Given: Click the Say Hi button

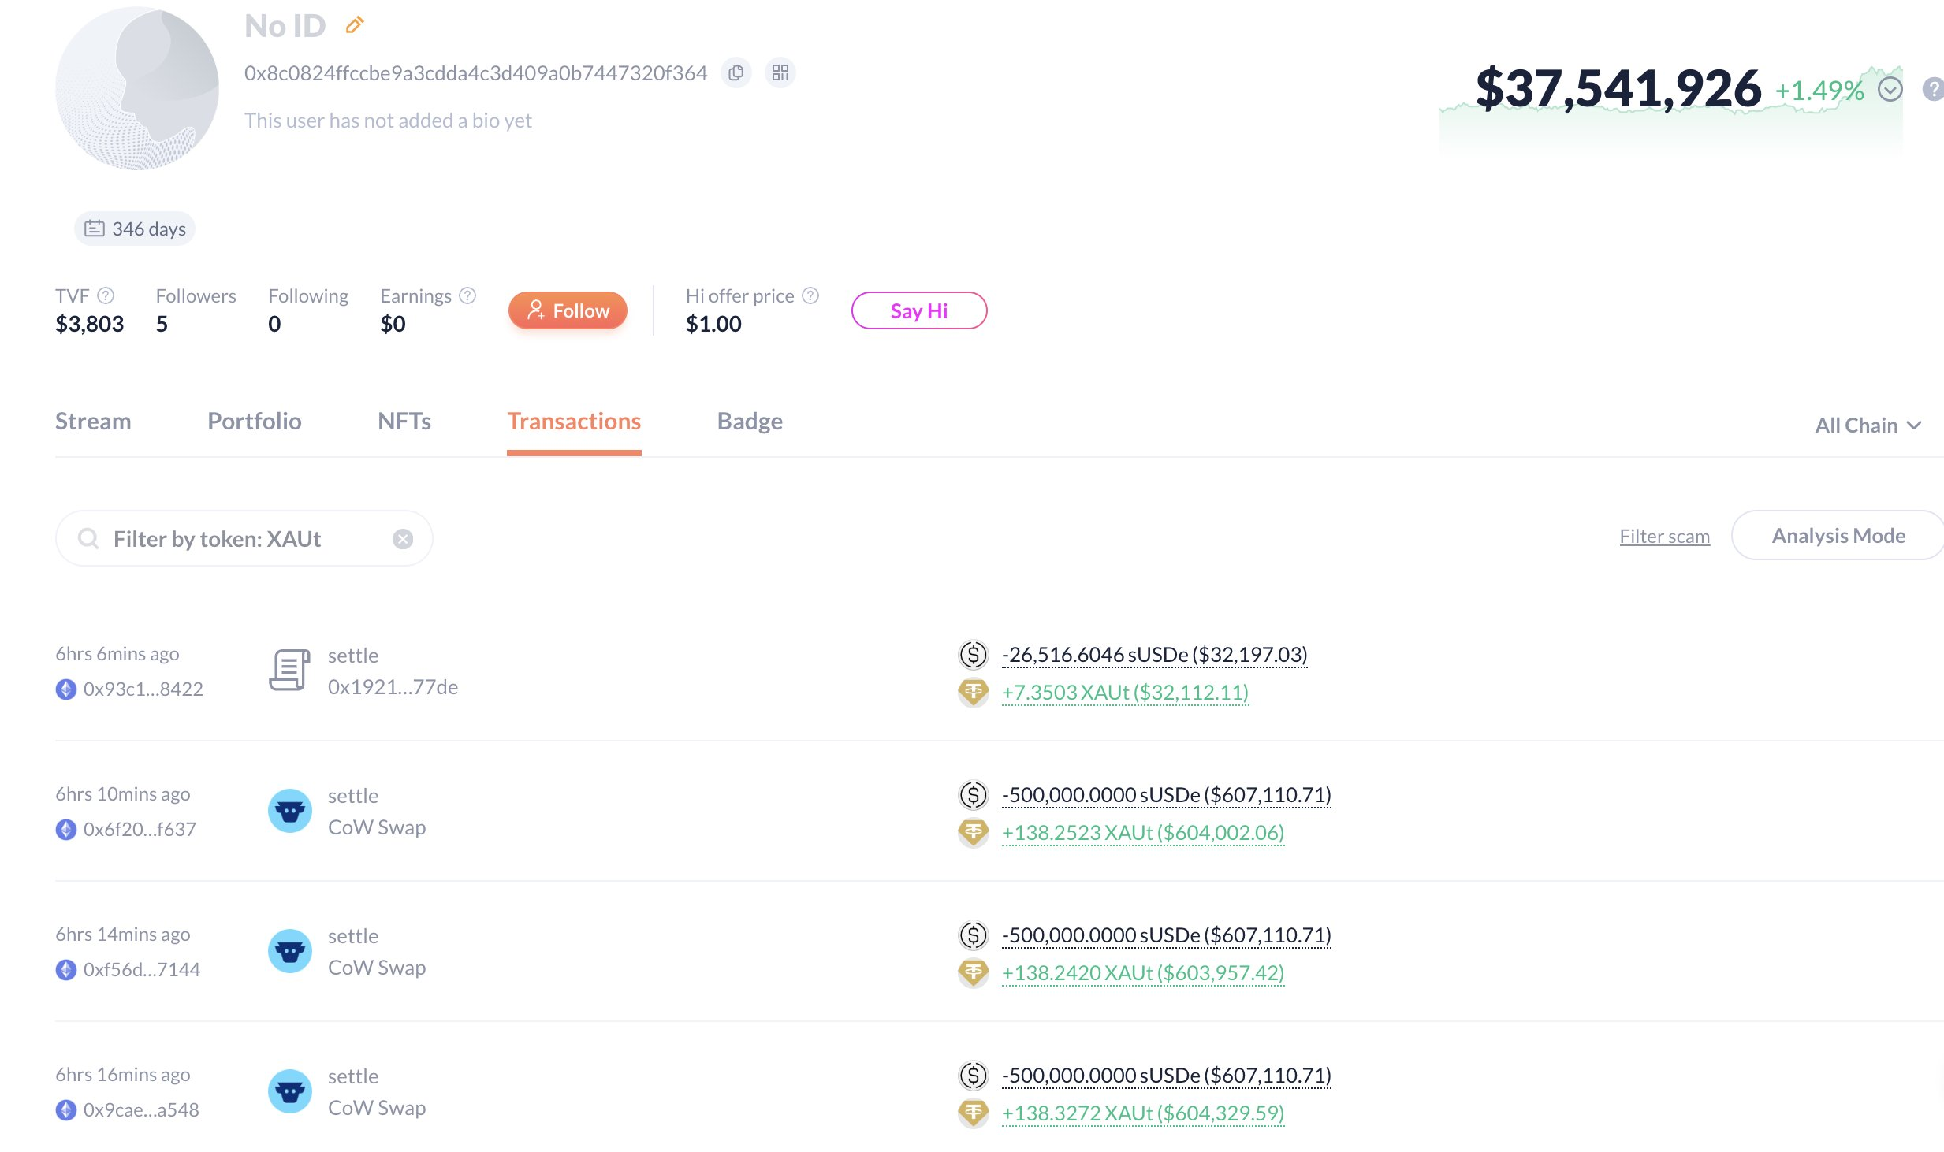Looking at the screenshot, I should 918,310.
